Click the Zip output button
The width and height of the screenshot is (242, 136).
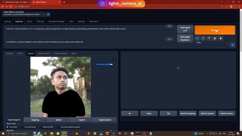point(168,113)
